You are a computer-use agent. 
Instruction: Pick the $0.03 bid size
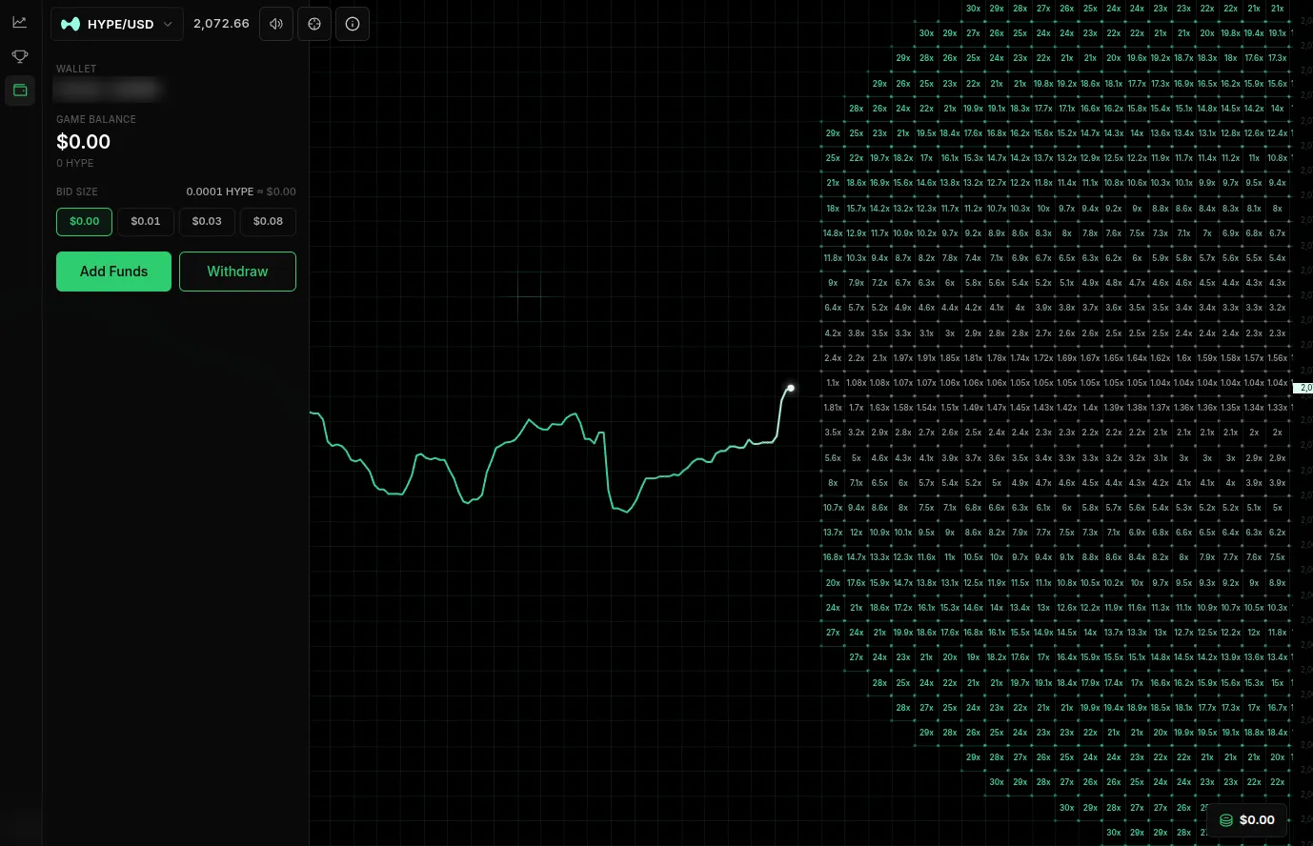click(x=207, y=221)
